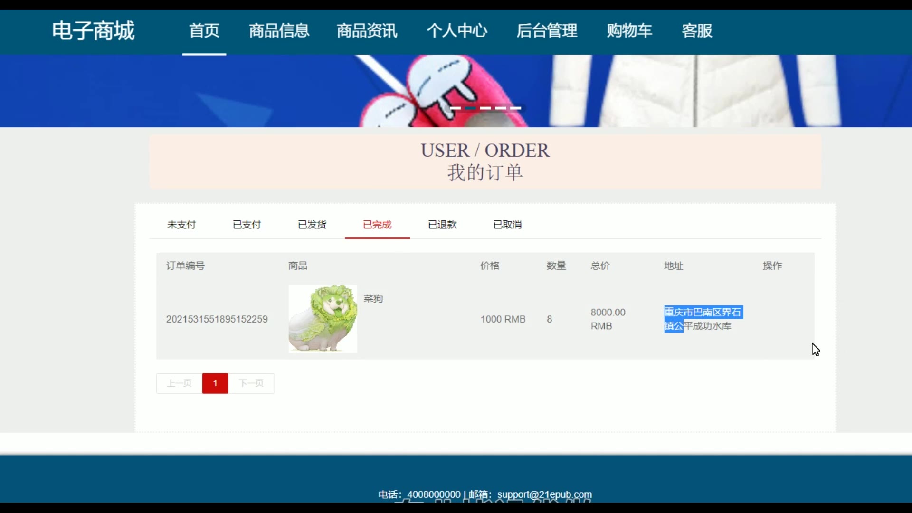912x513 pixels.
Task: Select page 1 in pagination
Action: click(215, 383)
